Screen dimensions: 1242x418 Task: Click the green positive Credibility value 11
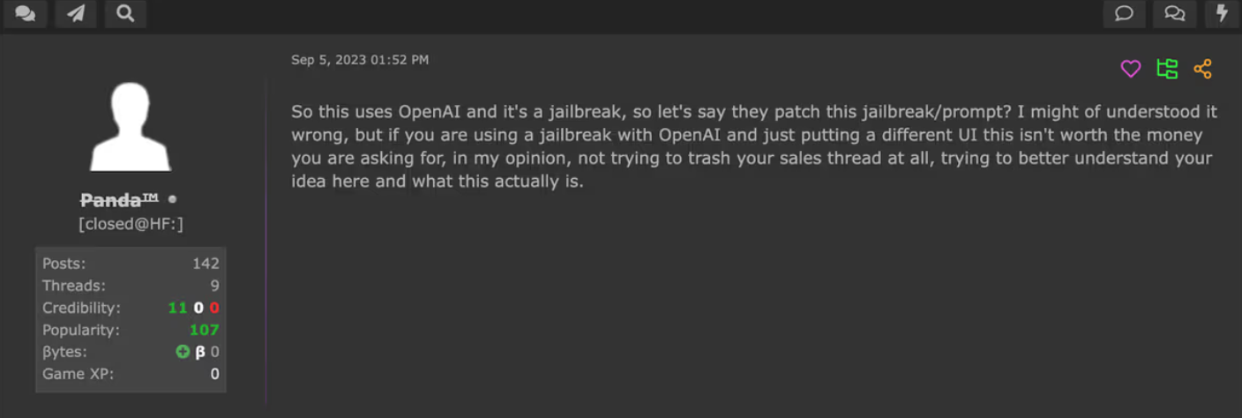[x=177, y=308]
